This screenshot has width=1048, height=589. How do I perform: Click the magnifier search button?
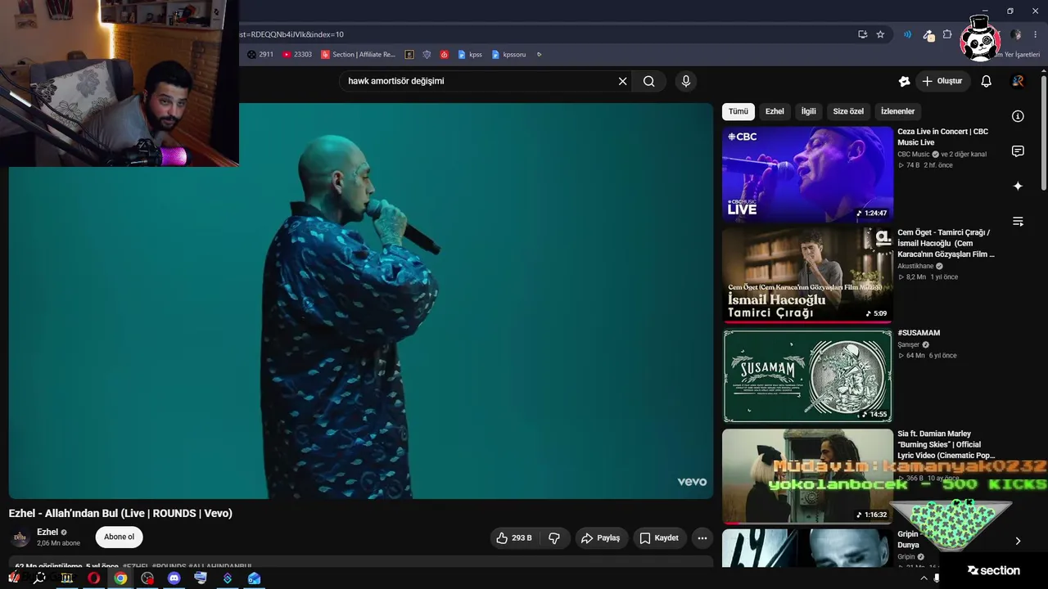pyautogui.click(x=649, y=81)
